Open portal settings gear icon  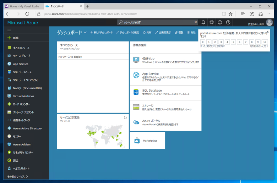tap(211, 22)
